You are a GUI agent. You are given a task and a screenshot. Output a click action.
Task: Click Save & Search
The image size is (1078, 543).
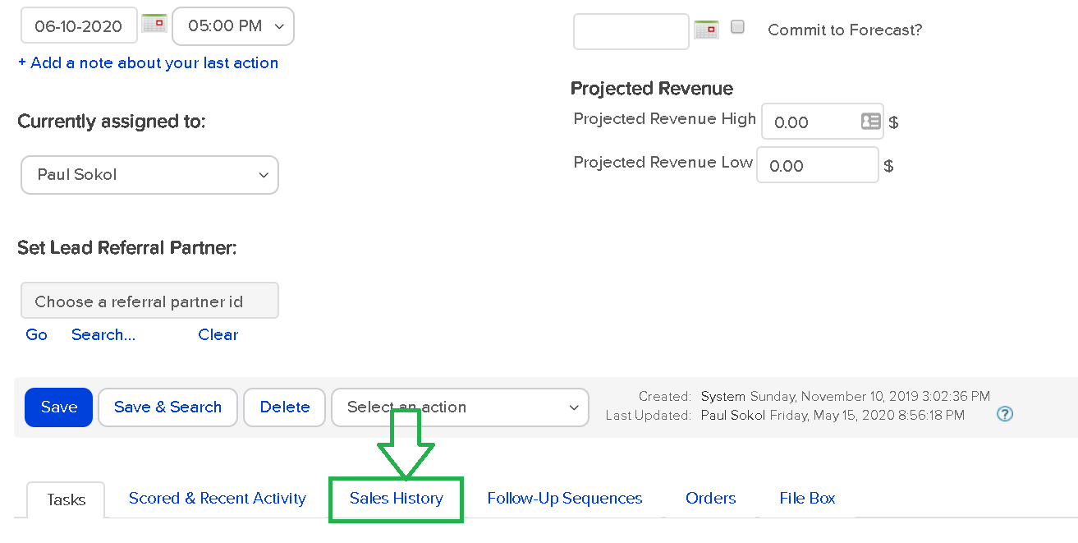point(167,407)
